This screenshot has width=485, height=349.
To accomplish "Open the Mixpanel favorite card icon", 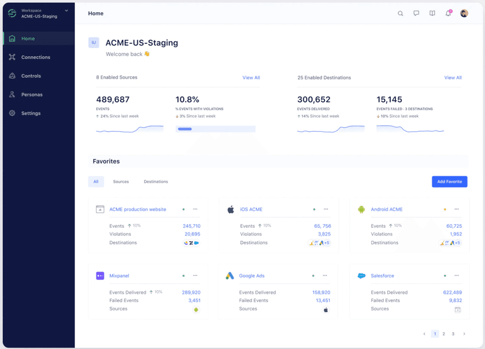I will tap(100, 276).
